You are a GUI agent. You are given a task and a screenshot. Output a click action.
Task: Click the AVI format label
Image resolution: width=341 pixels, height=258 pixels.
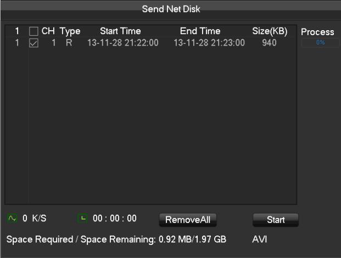tap(259, 239)
